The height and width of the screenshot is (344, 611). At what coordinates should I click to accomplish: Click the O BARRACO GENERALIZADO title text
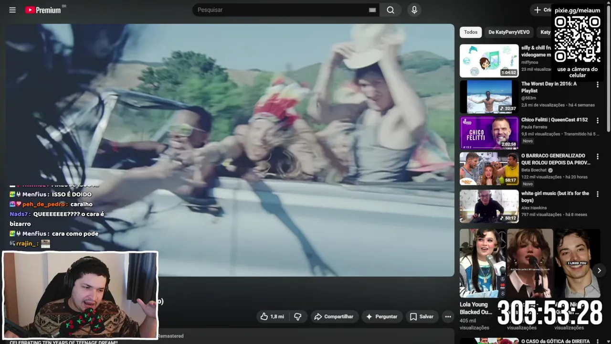(556, 159)
